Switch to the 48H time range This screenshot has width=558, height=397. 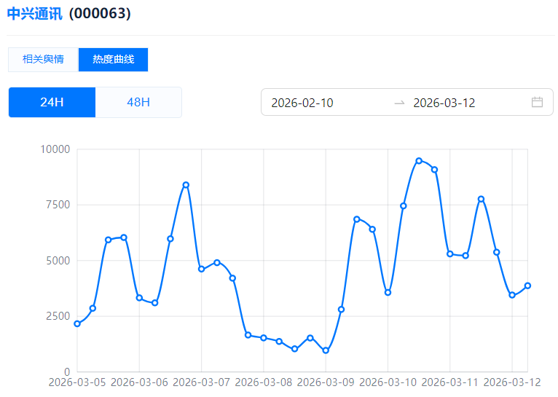[138, 102]
